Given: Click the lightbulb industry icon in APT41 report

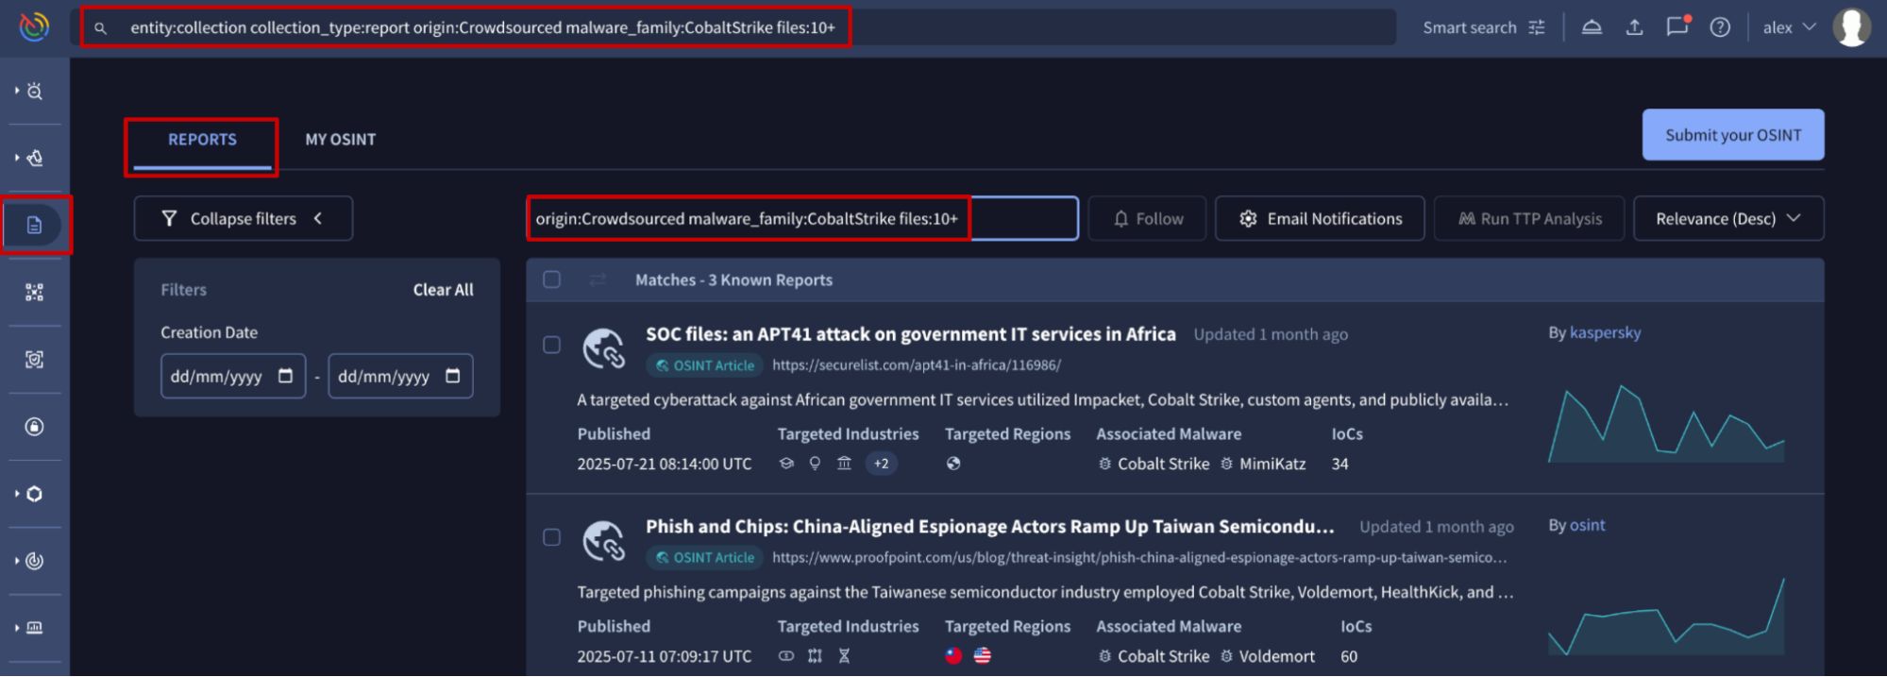Looking at the screenshot, I should coord(816,464).
